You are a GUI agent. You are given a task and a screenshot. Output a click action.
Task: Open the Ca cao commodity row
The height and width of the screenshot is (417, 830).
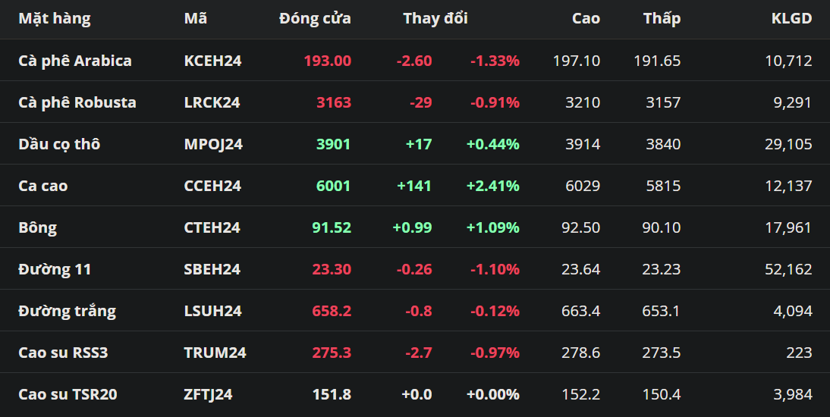[x=42, y=186]
